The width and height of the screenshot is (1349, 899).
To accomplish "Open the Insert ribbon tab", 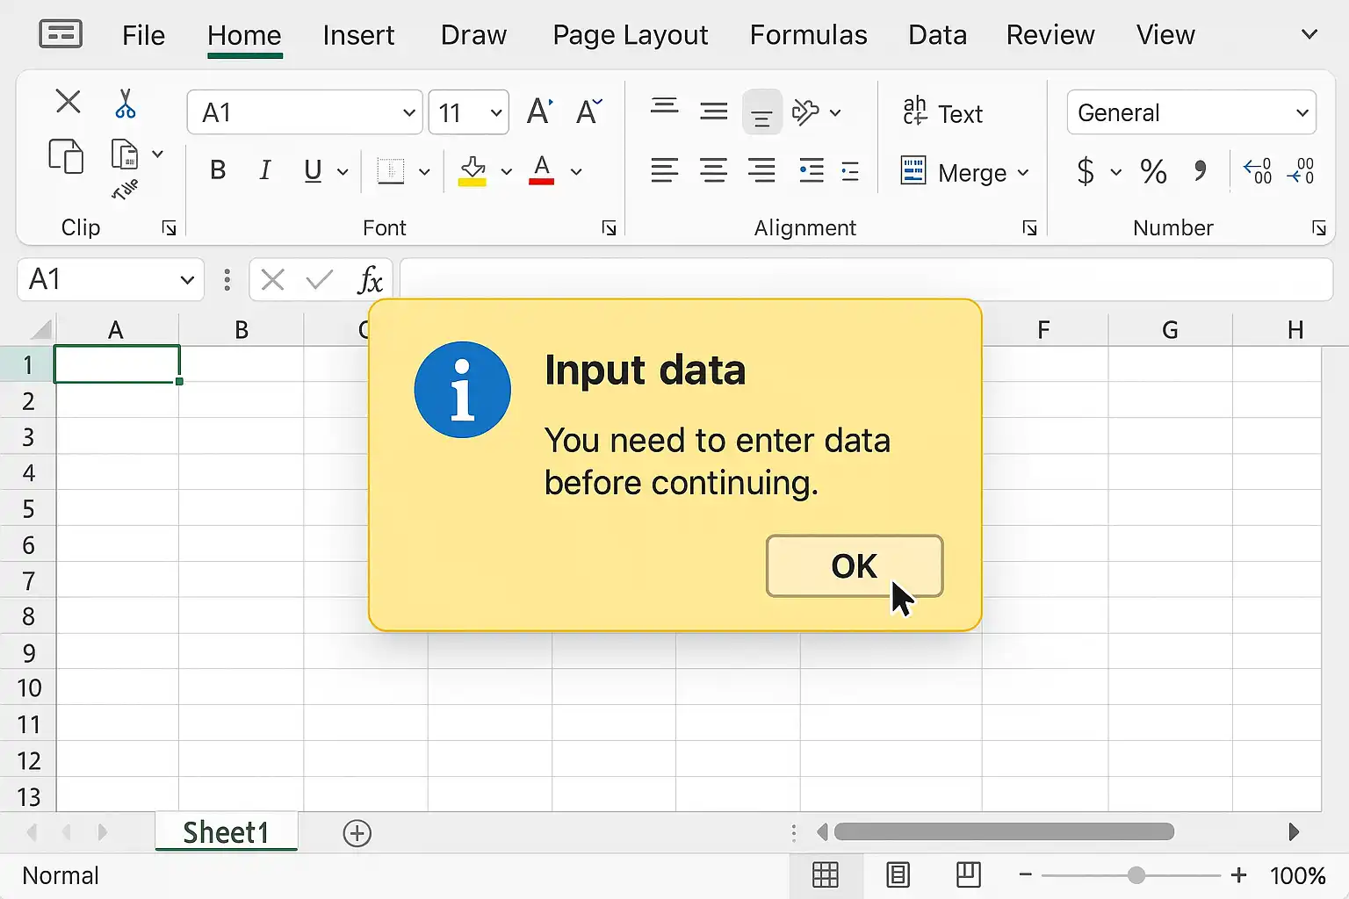I will tap(358, 35).
